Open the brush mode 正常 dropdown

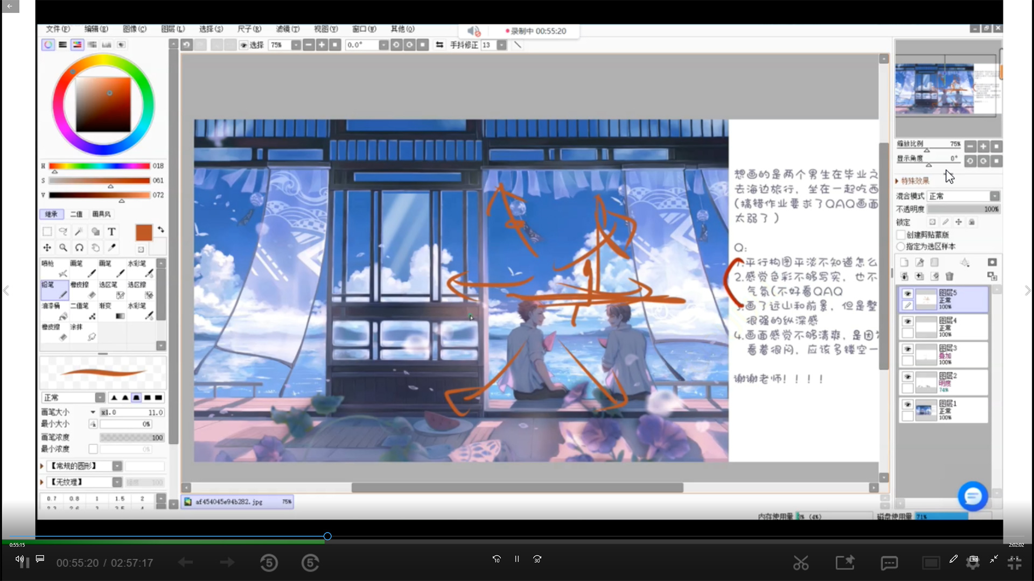pyautogui.click(x=73, y=398)
